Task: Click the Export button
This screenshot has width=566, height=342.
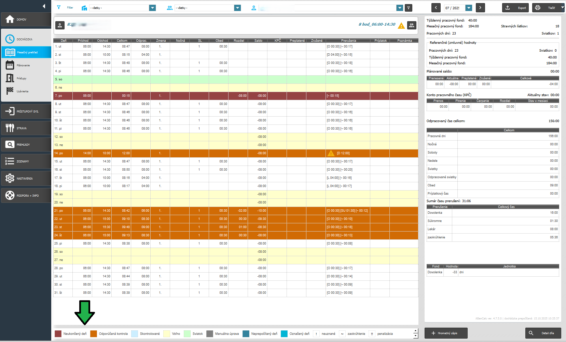Action: [x=515, y=8]
